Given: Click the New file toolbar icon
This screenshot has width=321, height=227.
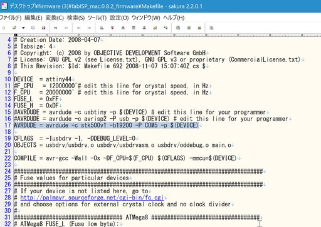Looking at the screenshot, I should (4, 28).
